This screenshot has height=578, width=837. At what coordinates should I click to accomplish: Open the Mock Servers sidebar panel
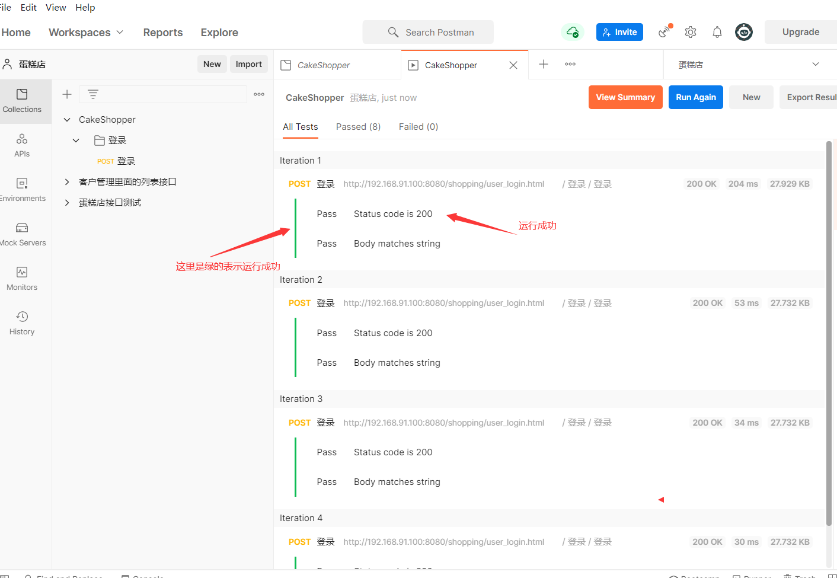[x=22, y=235]
